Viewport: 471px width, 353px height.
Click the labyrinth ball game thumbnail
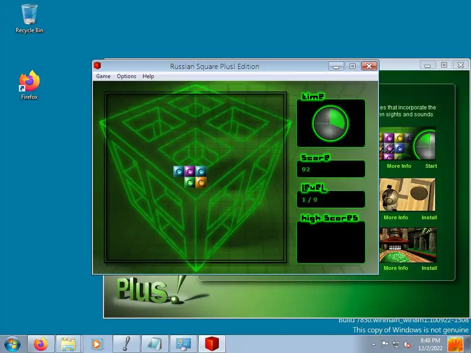(x=408, y=195)
